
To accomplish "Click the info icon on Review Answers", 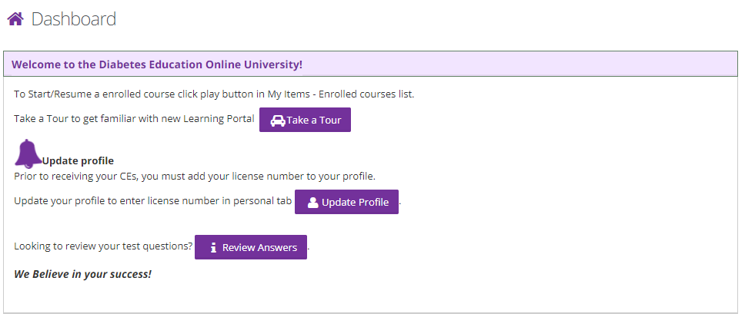I will 213,248.
